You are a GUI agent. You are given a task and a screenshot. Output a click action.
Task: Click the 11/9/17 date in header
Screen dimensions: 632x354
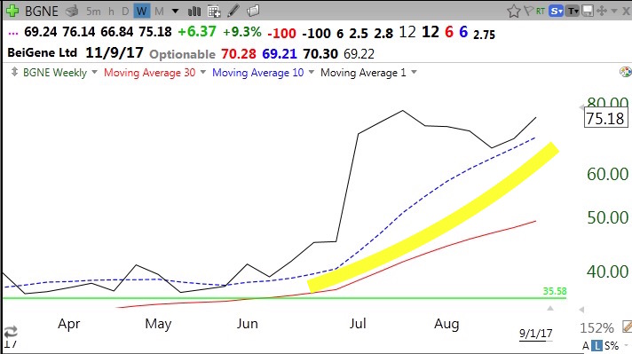tap(115, 52)
